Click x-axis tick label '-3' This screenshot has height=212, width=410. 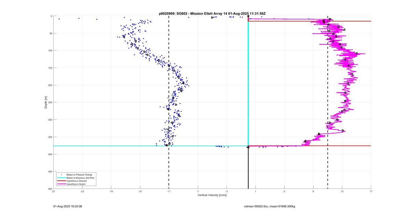pos(227,191)
